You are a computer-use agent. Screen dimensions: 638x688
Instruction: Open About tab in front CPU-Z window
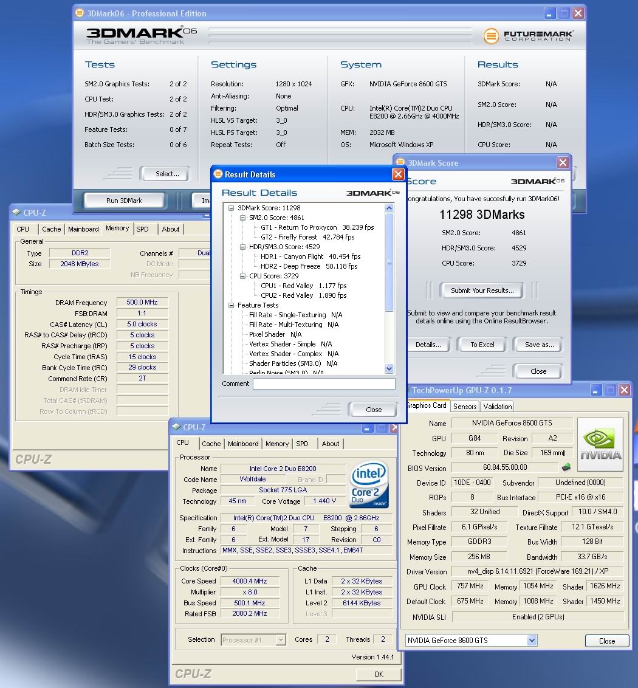coord(331,444)
